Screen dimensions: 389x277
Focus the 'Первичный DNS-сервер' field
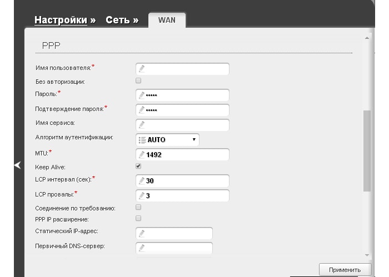[x=174, y=248]
